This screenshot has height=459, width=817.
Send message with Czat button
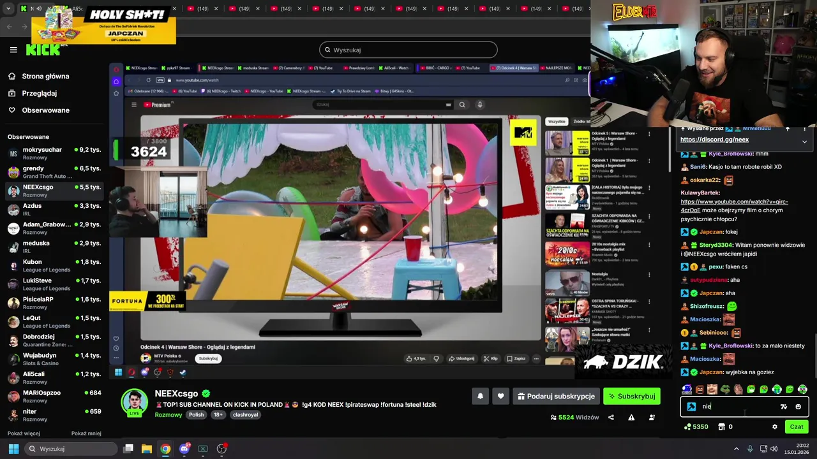click(797, 427)
